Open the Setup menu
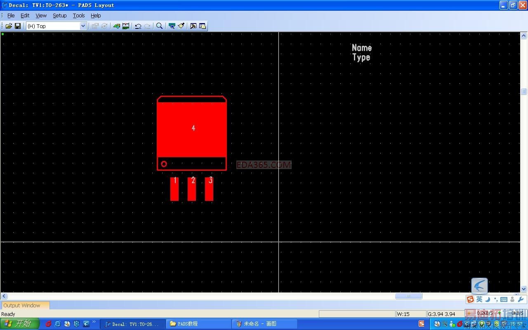This screenshot has width=528, height=330. [60, 16]
